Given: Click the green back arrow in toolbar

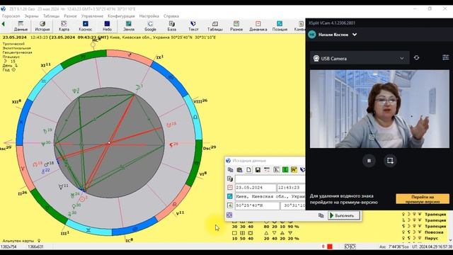Looking at the screenshot, I should coord(4,24).
